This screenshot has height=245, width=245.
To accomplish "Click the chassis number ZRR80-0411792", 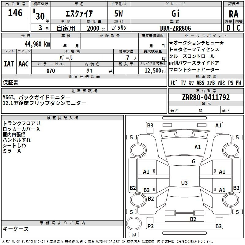I will (205, 98).
